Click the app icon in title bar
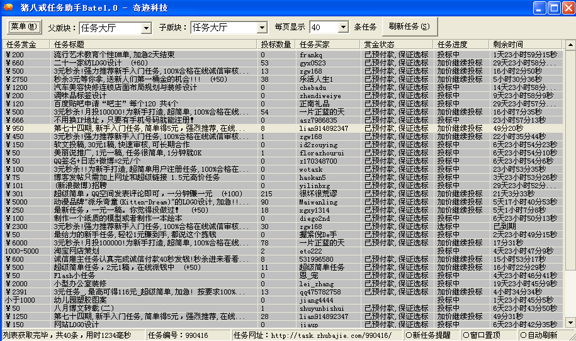 pos(8,8)
